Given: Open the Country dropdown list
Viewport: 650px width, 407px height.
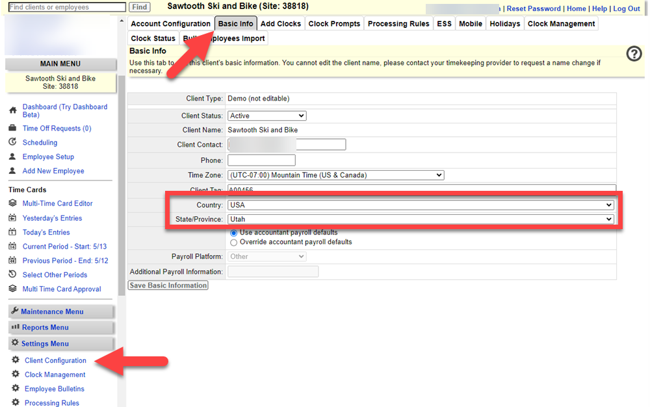Looking at the screenshot, I should click(421, 205).
